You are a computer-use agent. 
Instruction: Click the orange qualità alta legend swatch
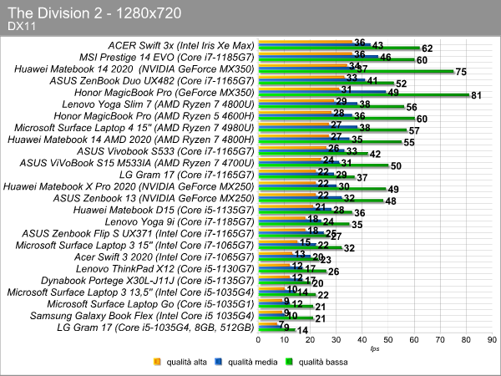157,362
